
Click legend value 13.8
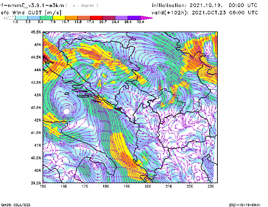click(x=78, y=22)
